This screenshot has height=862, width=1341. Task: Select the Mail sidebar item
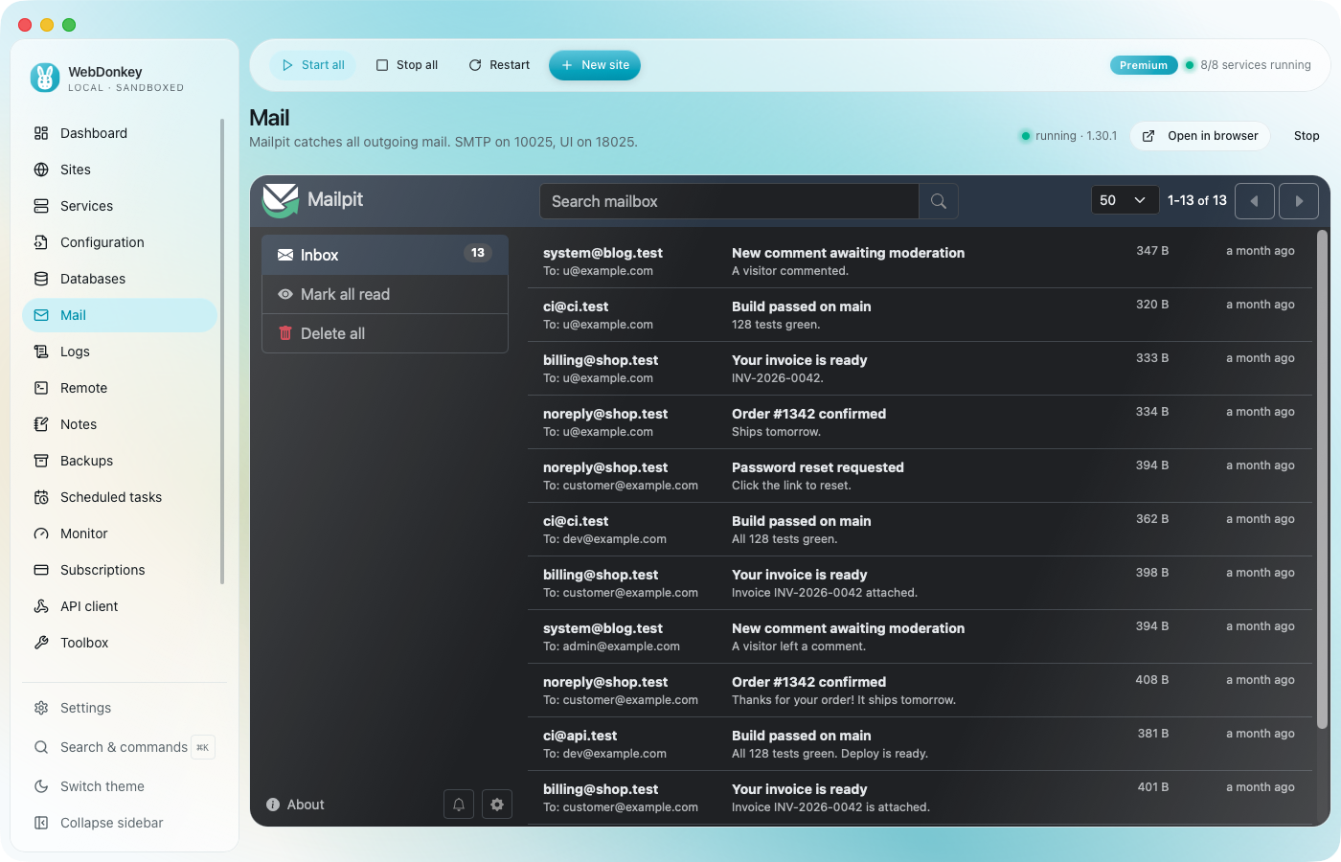120,315
